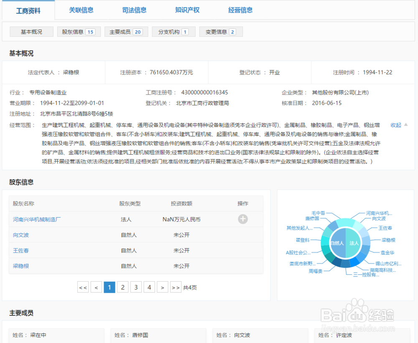The image size is (418, 343).
Task: Open the 变更信息 section
Action: tap(221, 31)
